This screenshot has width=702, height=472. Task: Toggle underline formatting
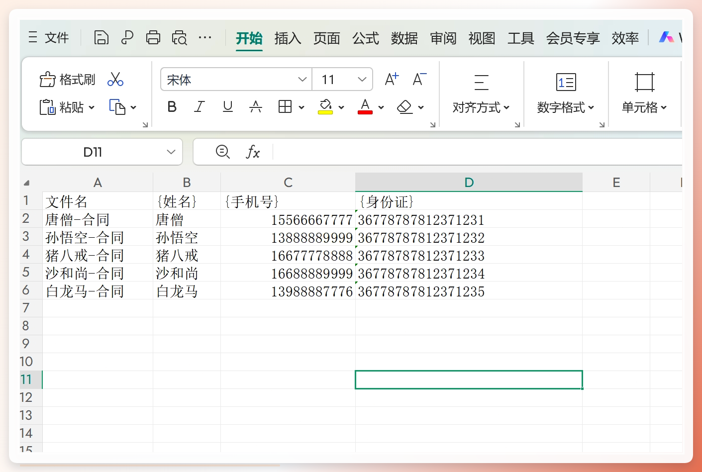(228, 106)
